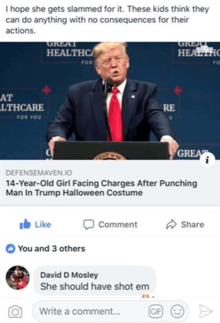Click the blue thumbs-up Like icon

coord(25,224)
